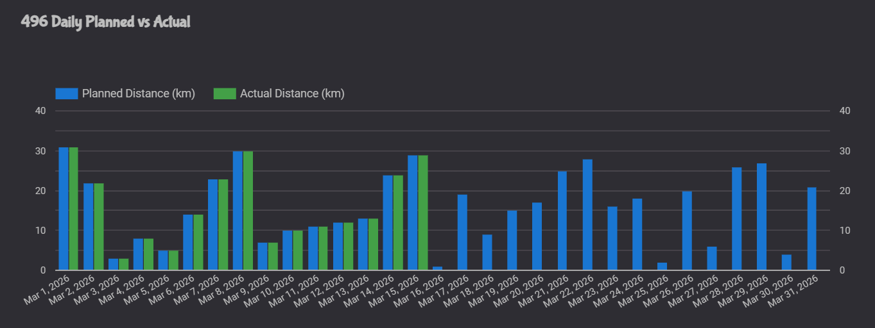Select the blue planned bar for Mar 1, 2026
This screenshot has width=875, height=328.
(x=64, y=209)
